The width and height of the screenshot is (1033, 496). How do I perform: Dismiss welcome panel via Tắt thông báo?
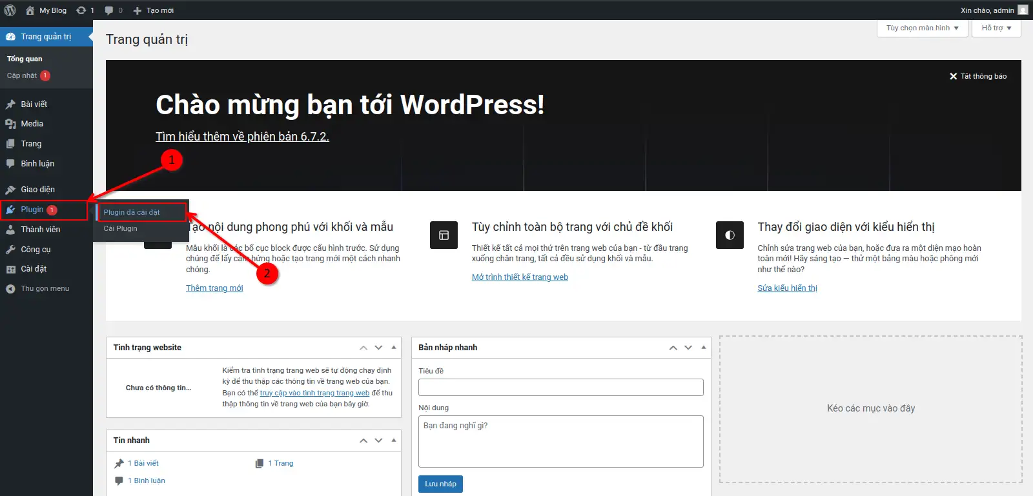coord(977,76)
